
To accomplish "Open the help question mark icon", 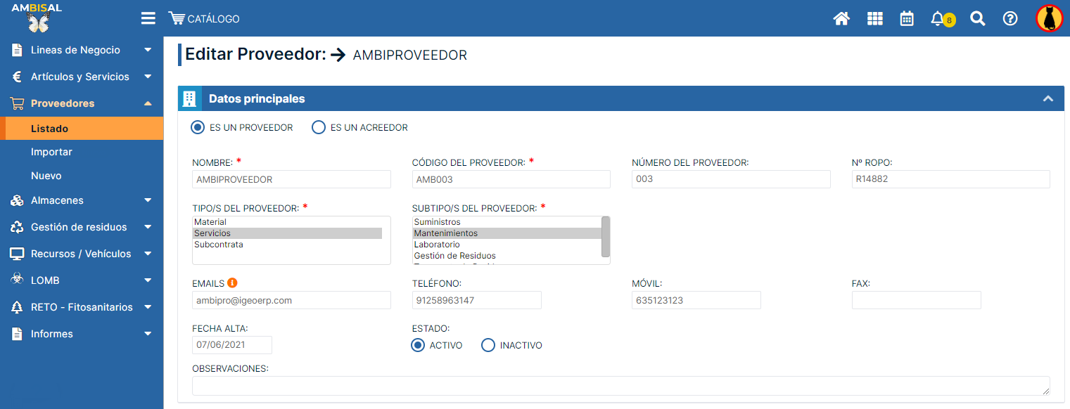I will [1010, 19].
